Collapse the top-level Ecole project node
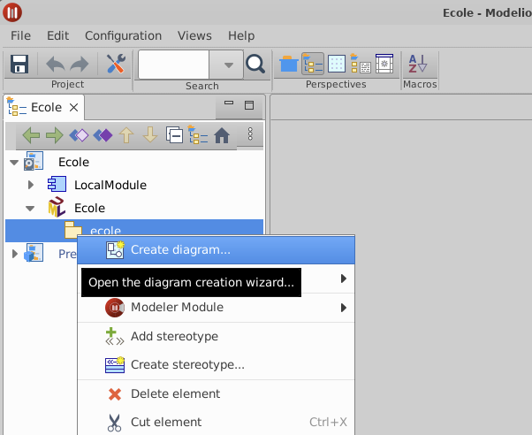 14,163
